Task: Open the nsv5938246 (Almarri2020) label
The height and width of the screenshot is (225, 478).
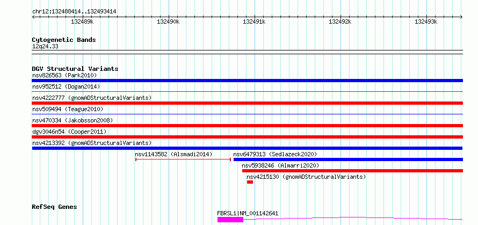Action: (280, 165)
